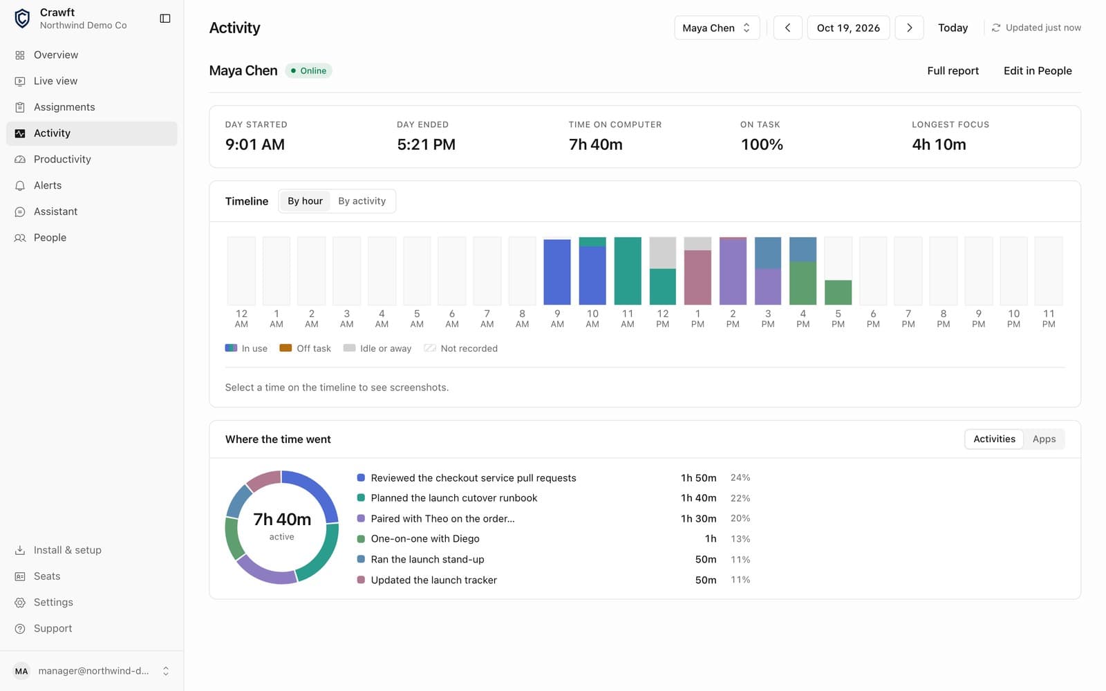Click the Online status badge
This screenshot has width=1106, height=691.
(x=308, y=70)
